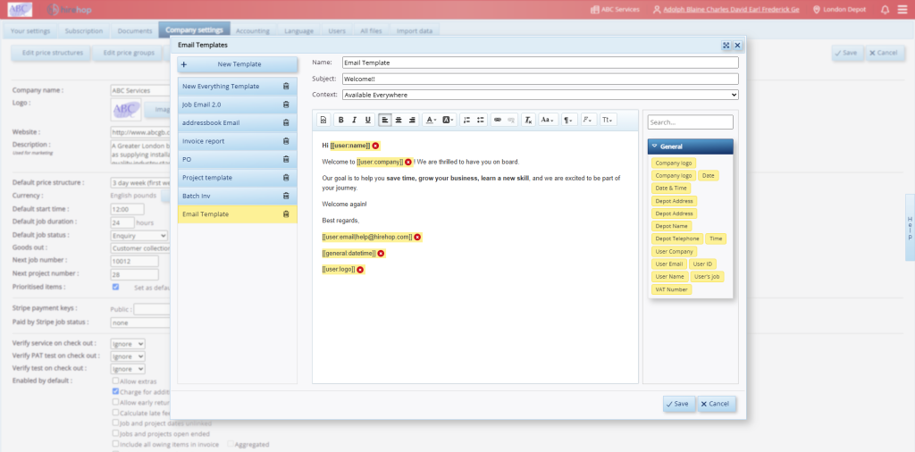915x452 pixels.
Task: Maximize the Email Templates dialog to fullscreen
Action: tap(726, 45)
